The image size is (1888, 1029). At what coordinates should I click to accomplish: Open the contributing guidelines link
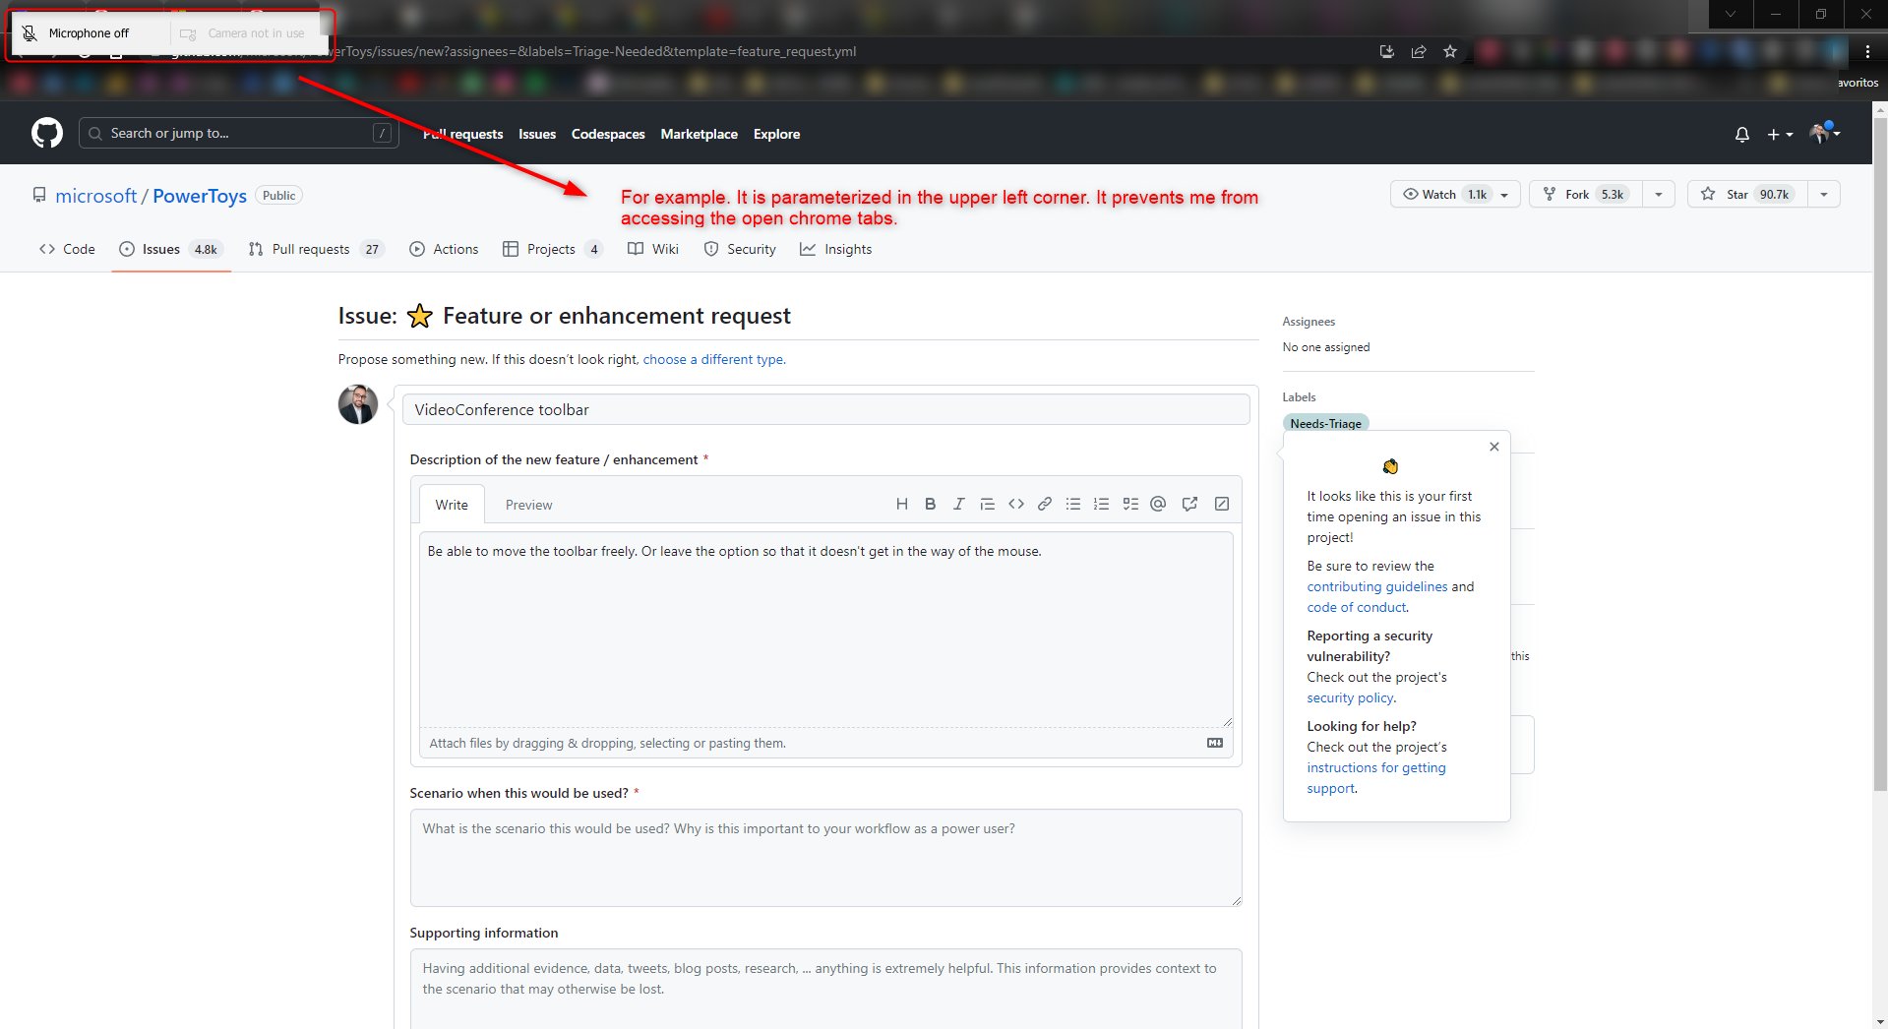point(1375,586)
